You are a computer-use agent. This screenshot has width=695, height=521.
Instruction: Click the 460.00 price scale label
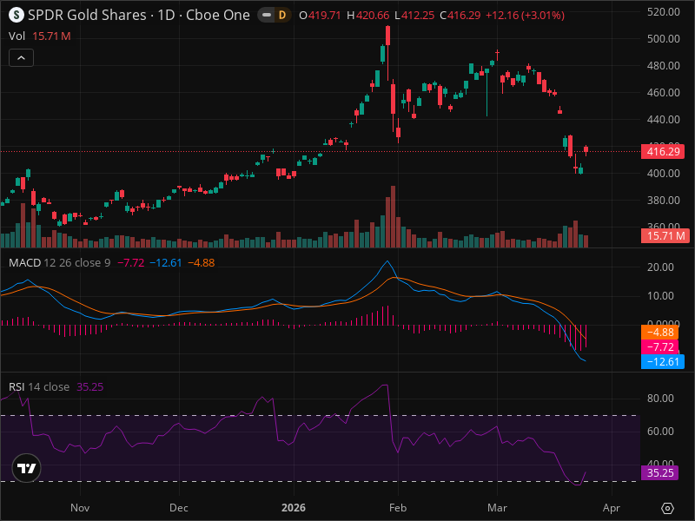(x=663, y=93)
